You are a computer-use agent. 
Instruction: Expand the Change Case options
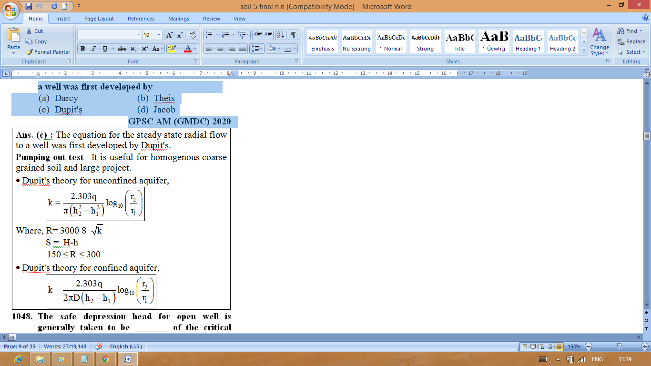click(x=156, y=49)
